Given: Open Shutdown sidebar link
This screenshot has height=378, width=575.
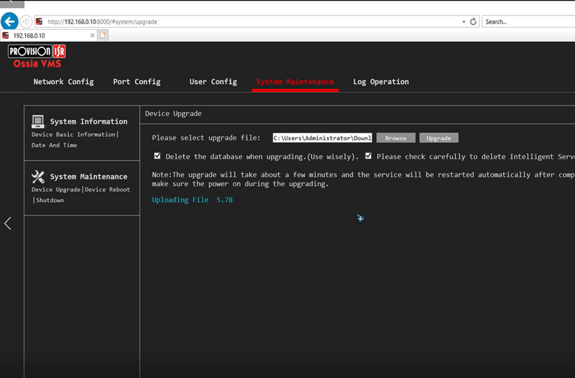Looking at the screenshot, I should click(x=50, y=200).
